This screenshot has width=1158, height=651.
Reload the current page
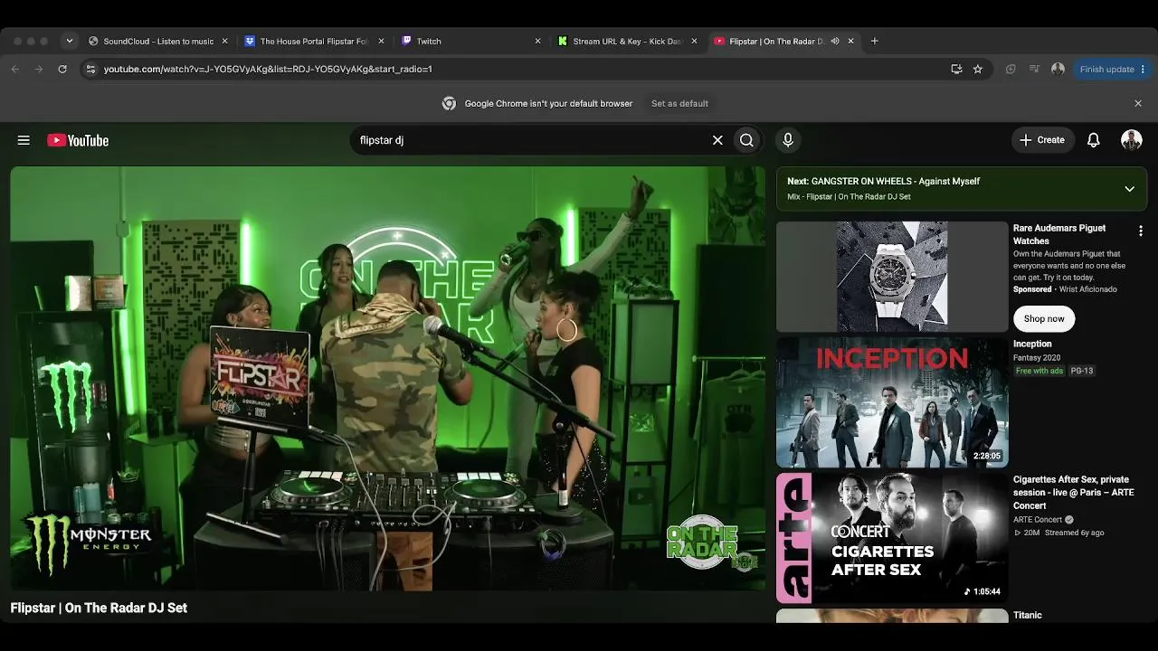coord(62,69)
